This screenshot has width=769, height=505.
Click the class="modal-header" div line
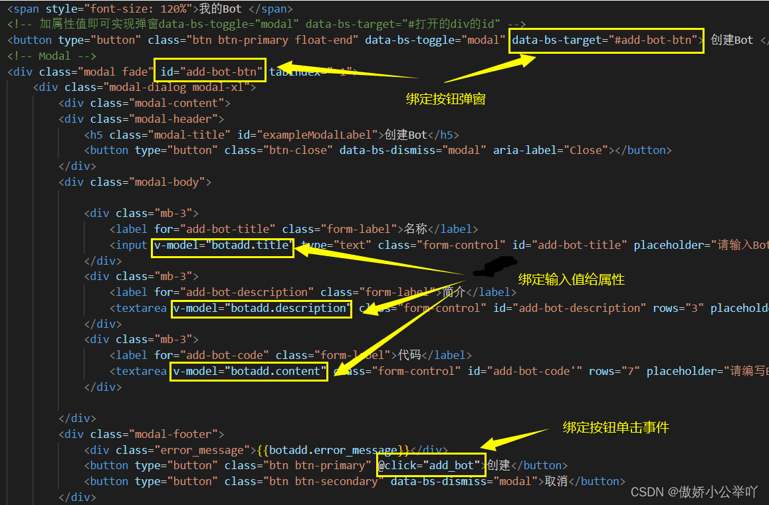click(142, 119)
